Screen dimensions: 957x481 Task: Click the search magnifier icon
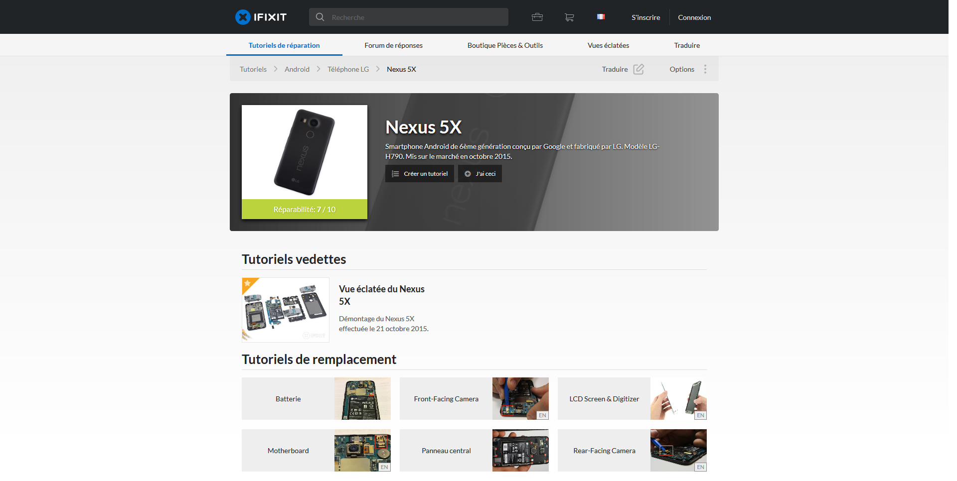(x=320, y=17)
